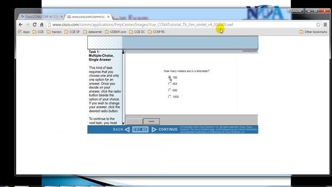
Task: Bookmark this page with the star icon
Action: [318, 24]
